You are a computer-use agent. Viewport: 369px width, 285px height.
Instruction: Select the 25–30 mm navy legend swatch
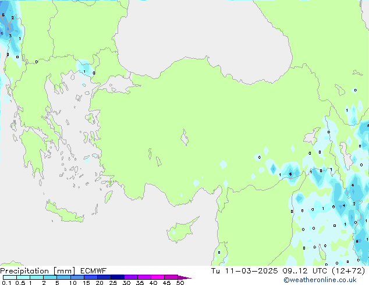[118, 277]
